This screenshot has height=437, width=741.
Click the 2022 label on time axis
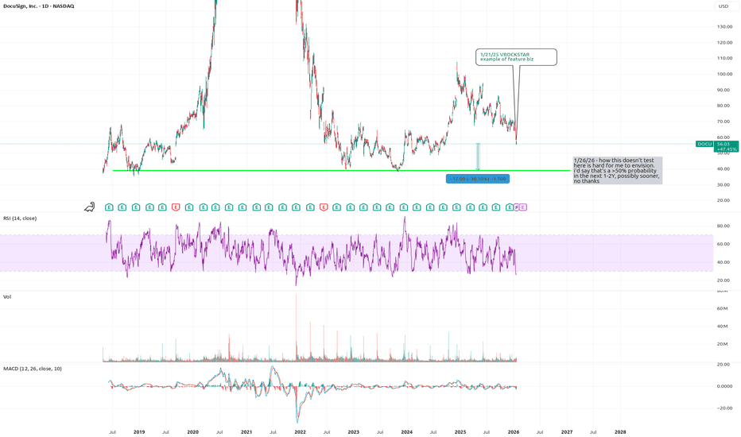coord(301,432)
